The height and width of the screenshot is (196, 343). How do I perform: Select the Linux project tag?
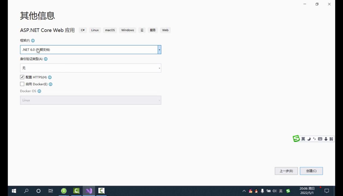click(95, 30)
